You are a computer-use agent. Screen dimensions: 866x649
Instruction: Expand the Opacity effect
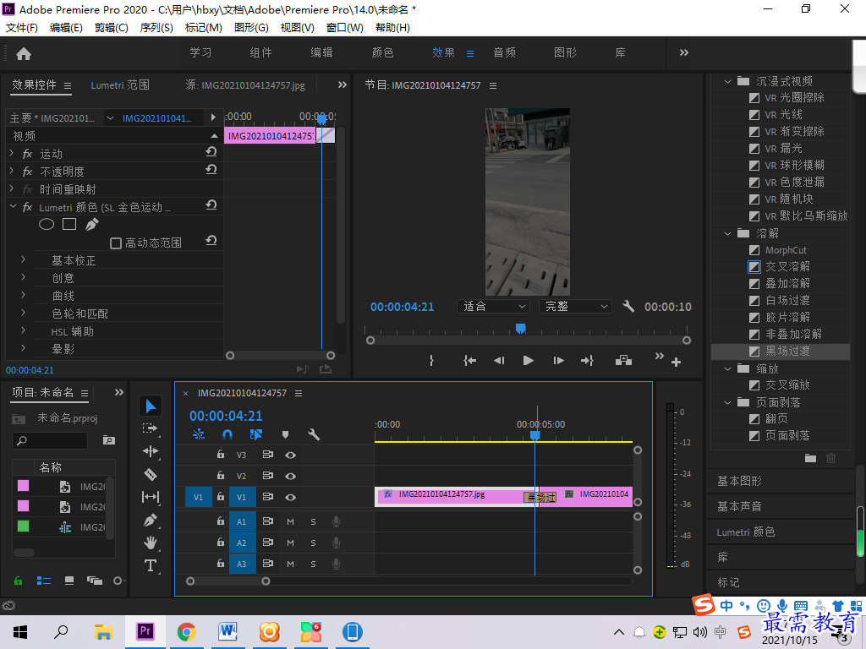(12, 171)
